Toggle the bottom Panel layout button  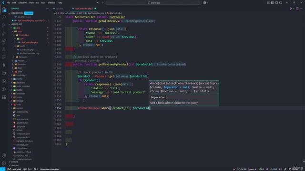(276, 3)
